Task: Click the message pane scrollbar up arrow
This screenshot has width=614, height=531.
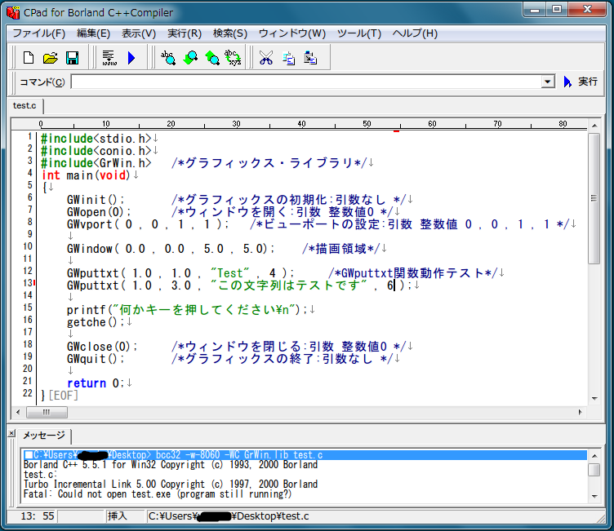Action: click(594, 456)
